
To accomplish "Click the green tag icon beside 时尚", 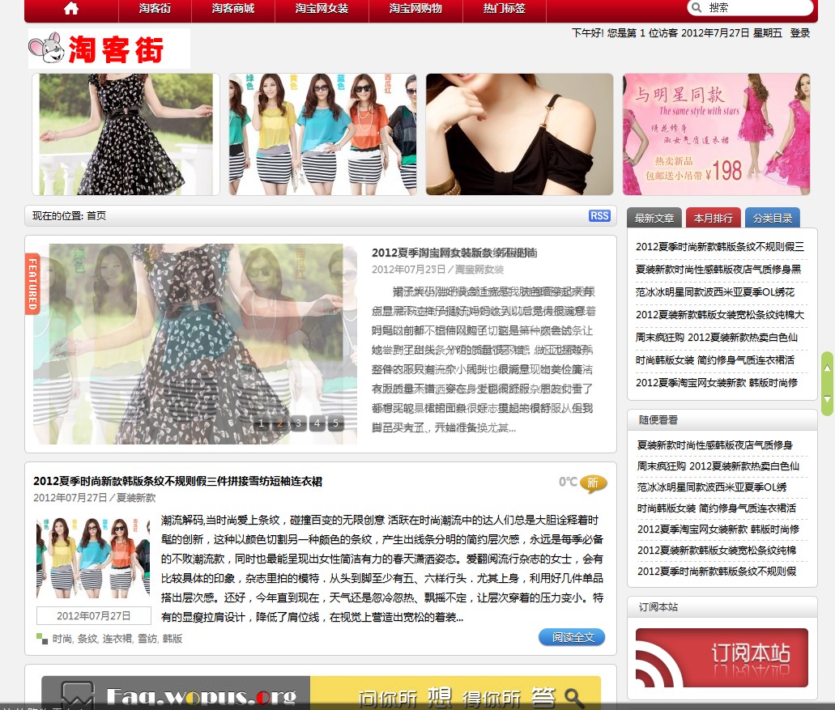I will point(42,638).
